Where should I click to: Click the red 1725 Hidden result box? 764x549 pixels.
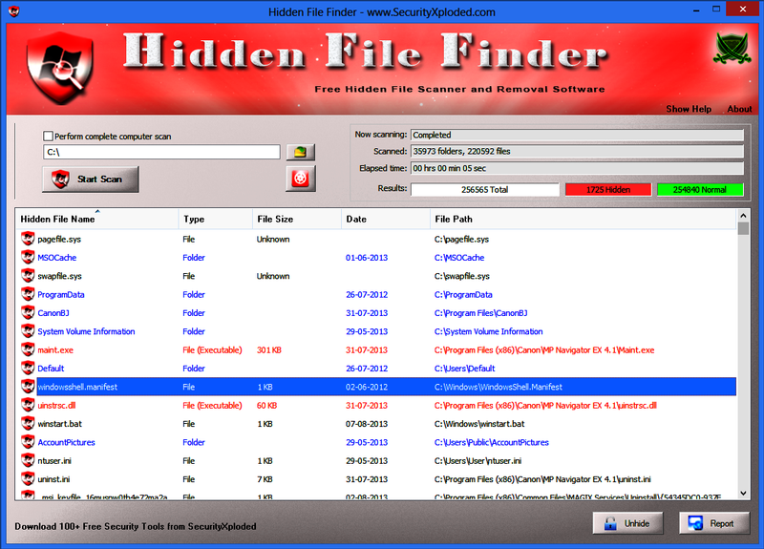(x=608, y=189)
